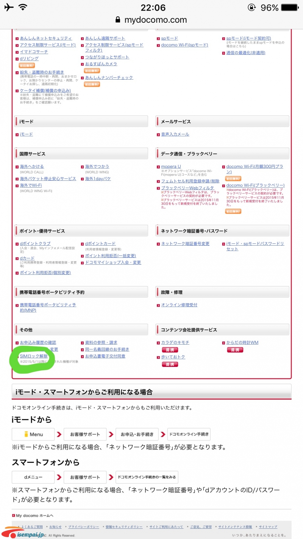303x539 pixels.
Task: Open 紛失・盗難時のお手続き link
Action: tap(42, 72)
